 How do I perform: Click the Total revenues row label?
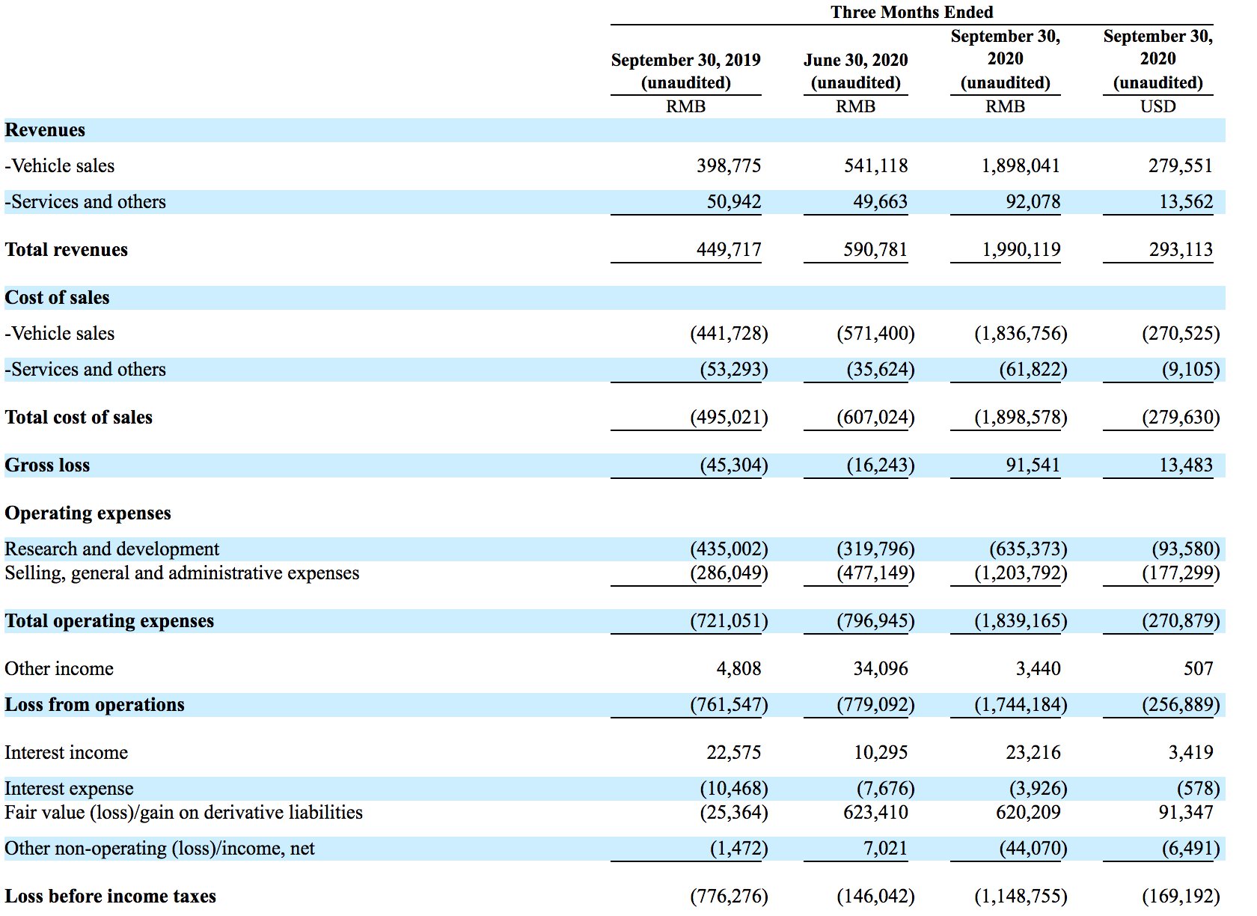coord(66,249)
